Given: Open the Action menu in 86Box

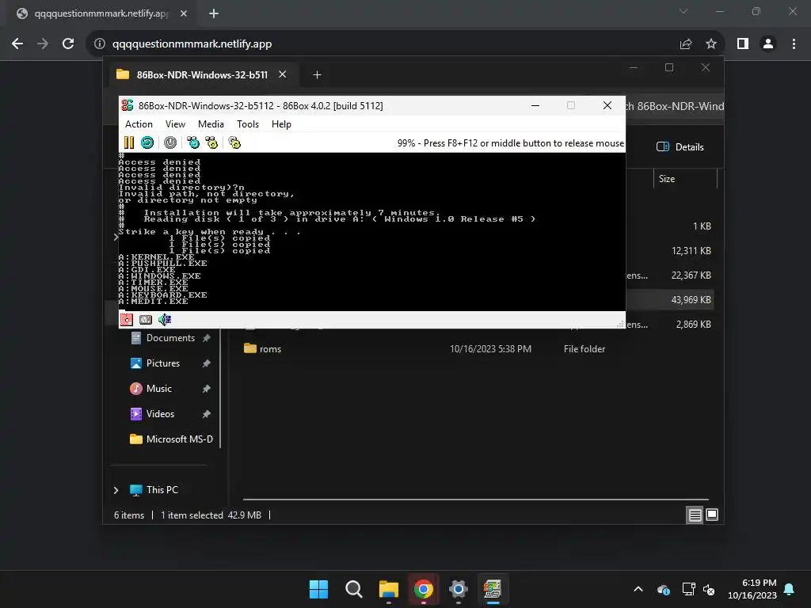Looking at the screenshot, I should click(139, 124).
